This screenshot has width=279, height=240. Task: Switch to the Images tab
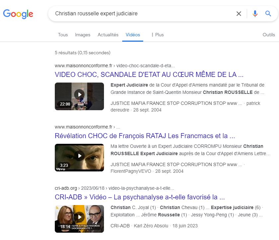[83, 35]
